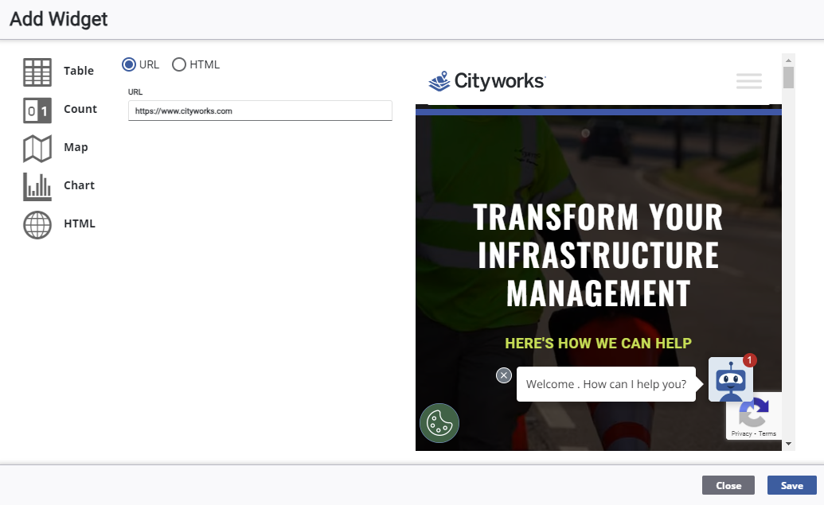Select the Chart widget icon
824x505 pixels.
(37, 186)
